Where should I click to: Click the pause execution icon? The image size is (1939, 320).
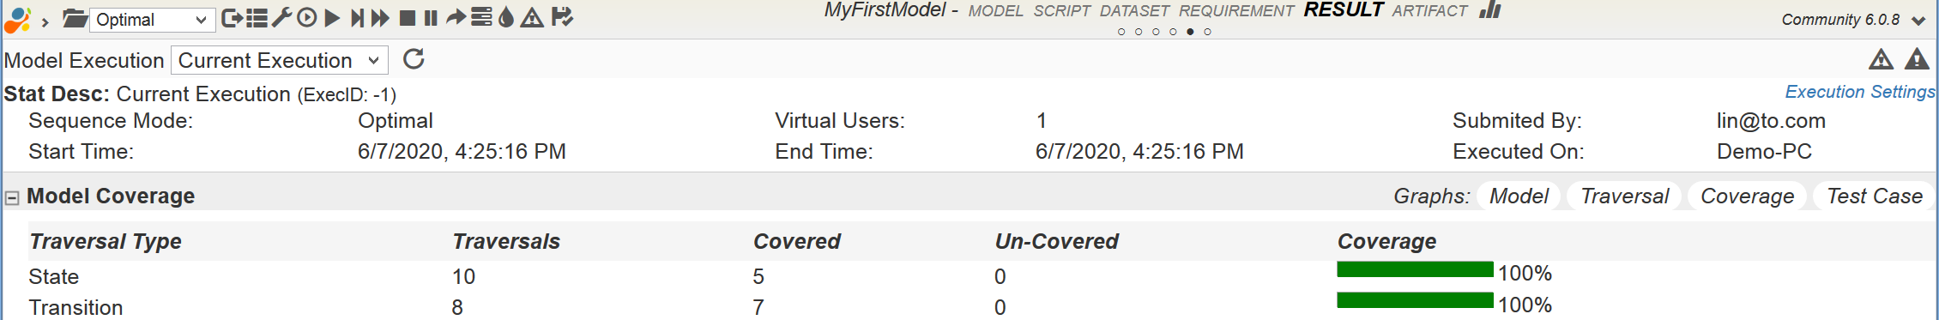(431, 18)
